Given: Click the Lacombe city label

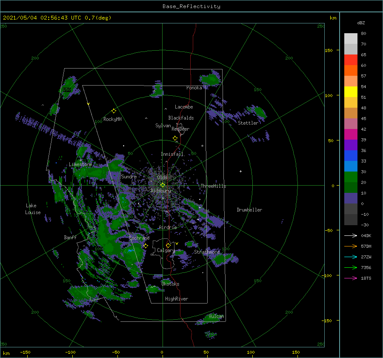Looking at the screenshot, I should 184,107.
